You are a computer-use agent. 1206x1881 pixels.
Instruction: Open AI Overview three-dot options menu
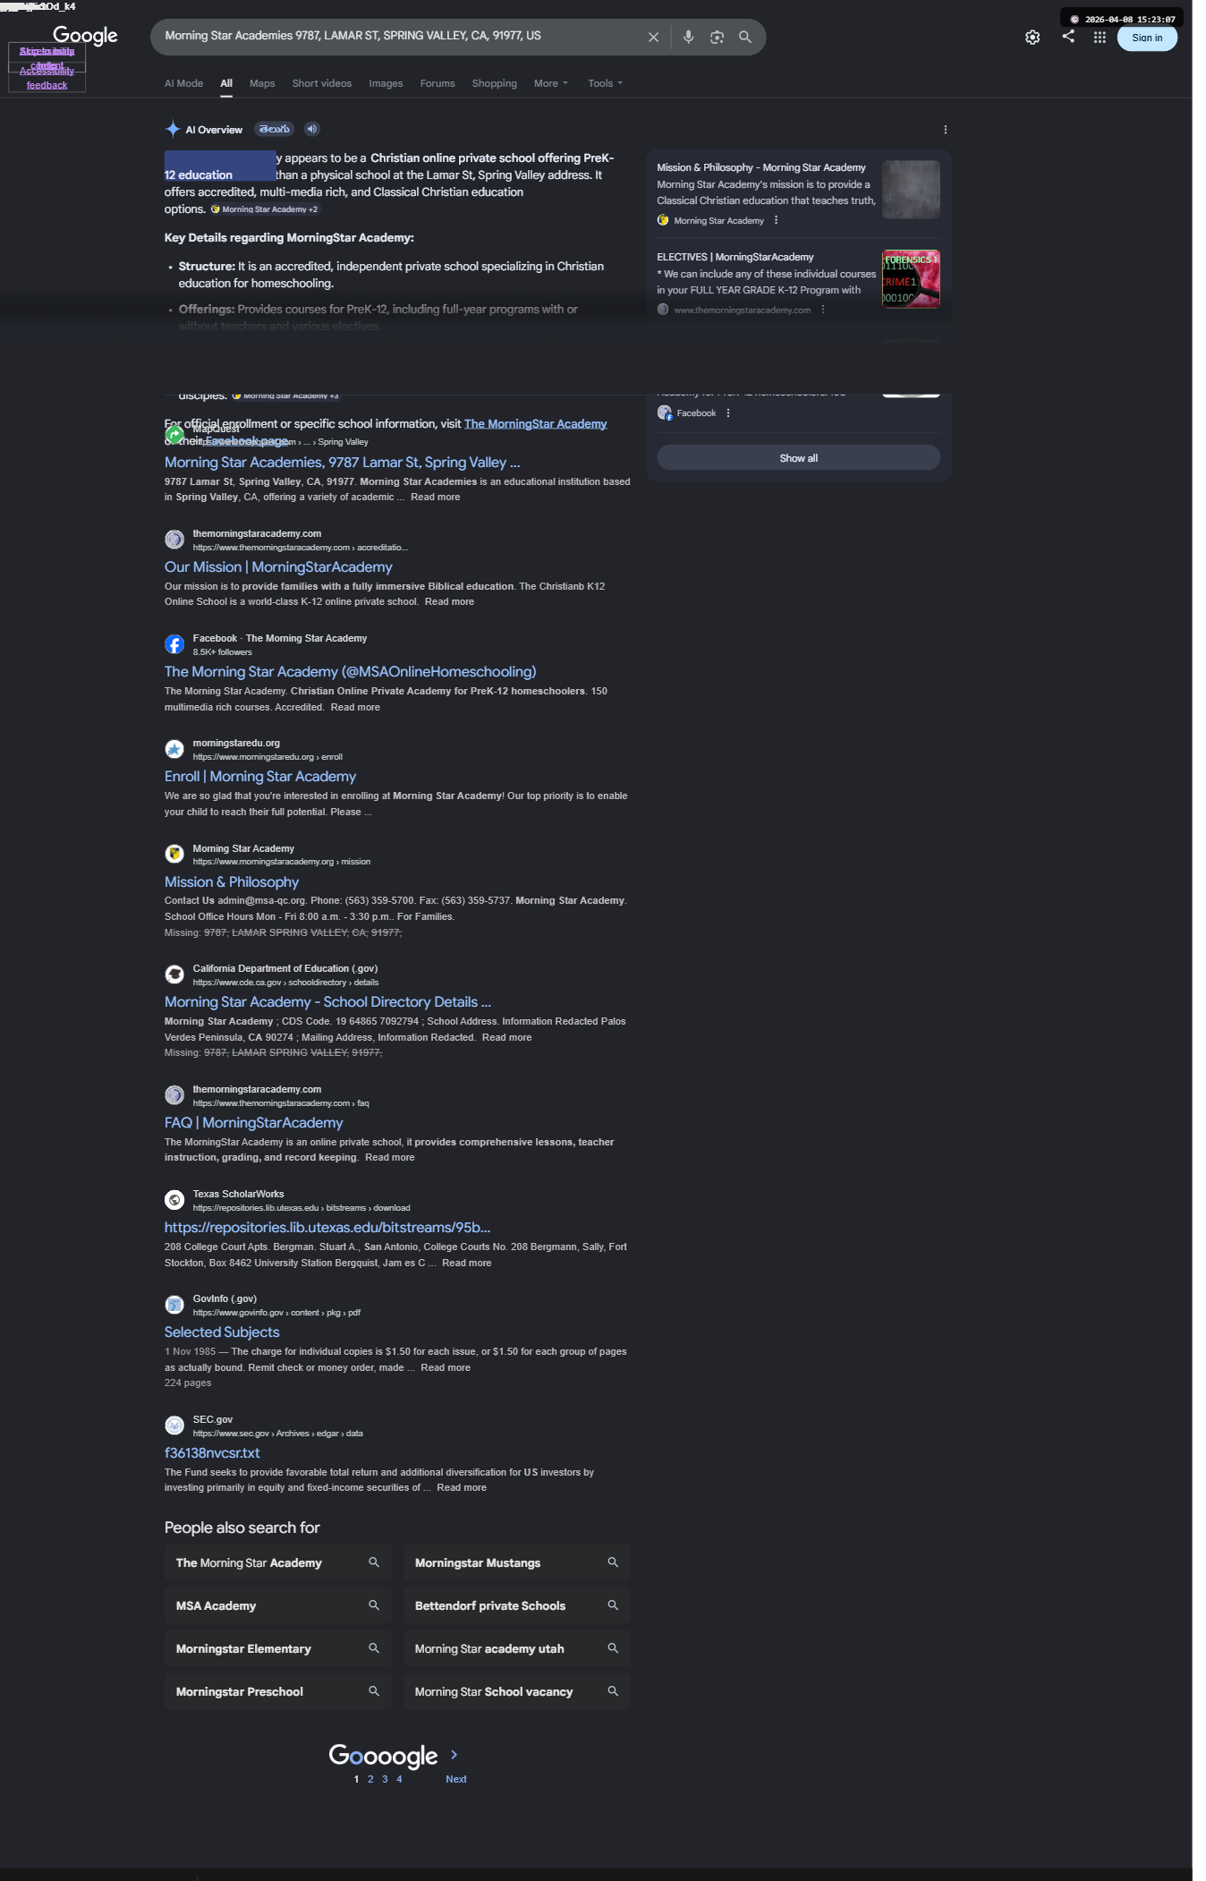click(x=945, y=130)
